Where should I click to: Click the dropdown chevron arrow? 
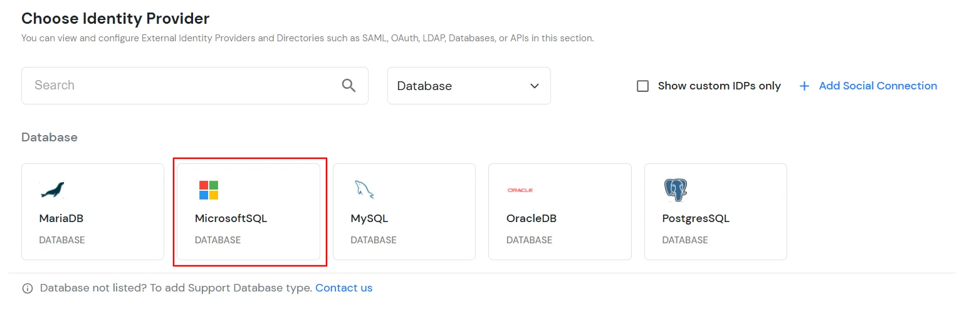click(534, 86)
